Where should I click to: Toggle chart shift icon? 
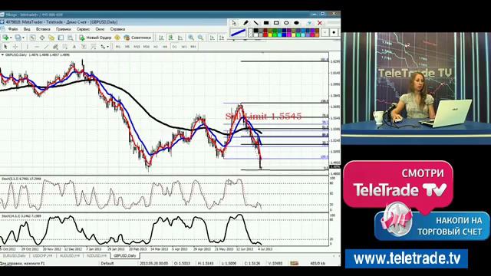pyautogui.click(x=222, y=38)
